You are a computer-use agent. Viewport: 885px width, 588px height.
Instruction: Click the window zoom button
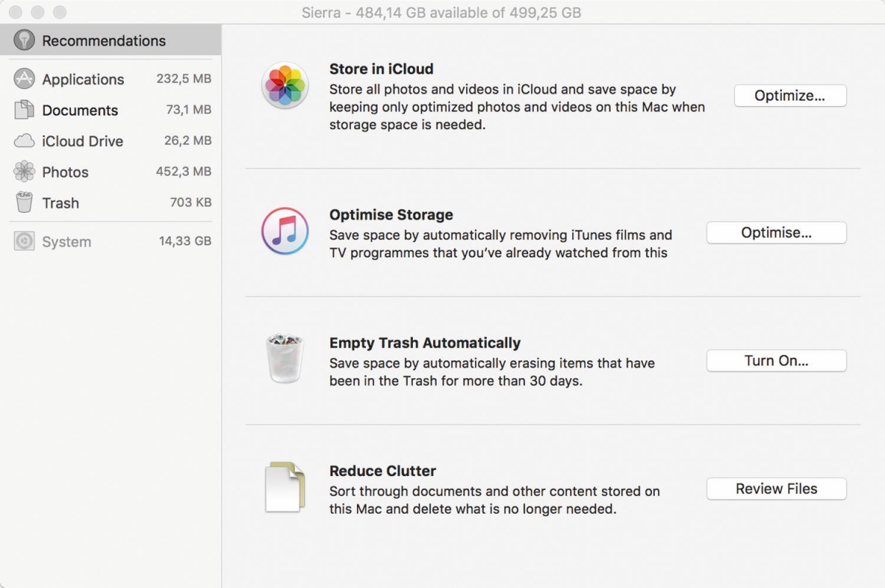[x=60, y=13]
